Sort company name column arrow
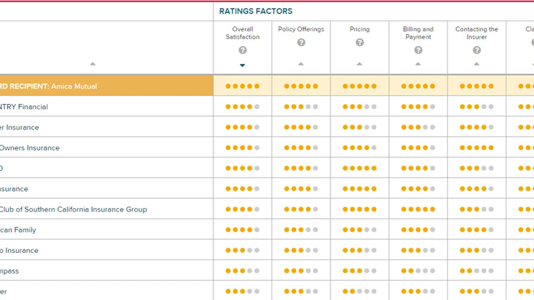The image size is (534, 300). [x=93, y=64]
